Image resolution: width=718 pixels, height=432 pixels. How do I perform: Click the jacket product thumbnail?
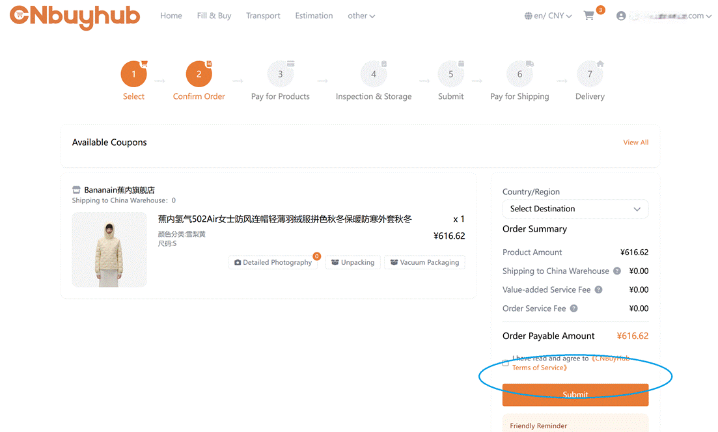[109, 250]
